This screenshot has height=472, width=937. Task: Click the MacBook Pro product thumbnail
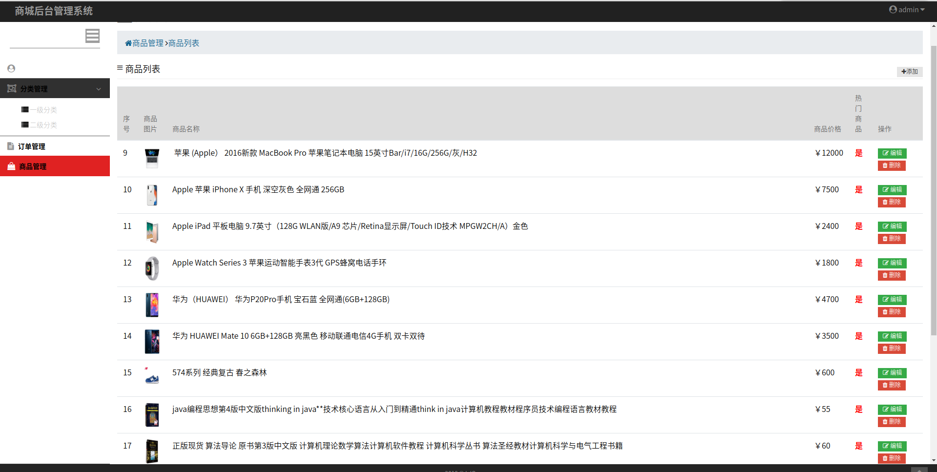[152, 159]
